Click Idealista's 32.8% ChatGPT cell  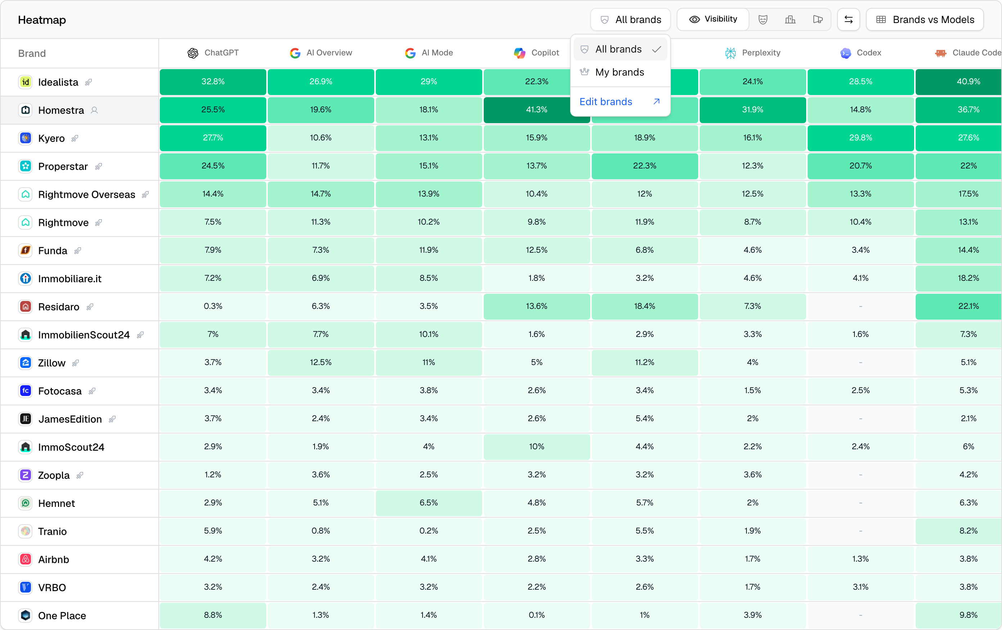coord(213,82)
